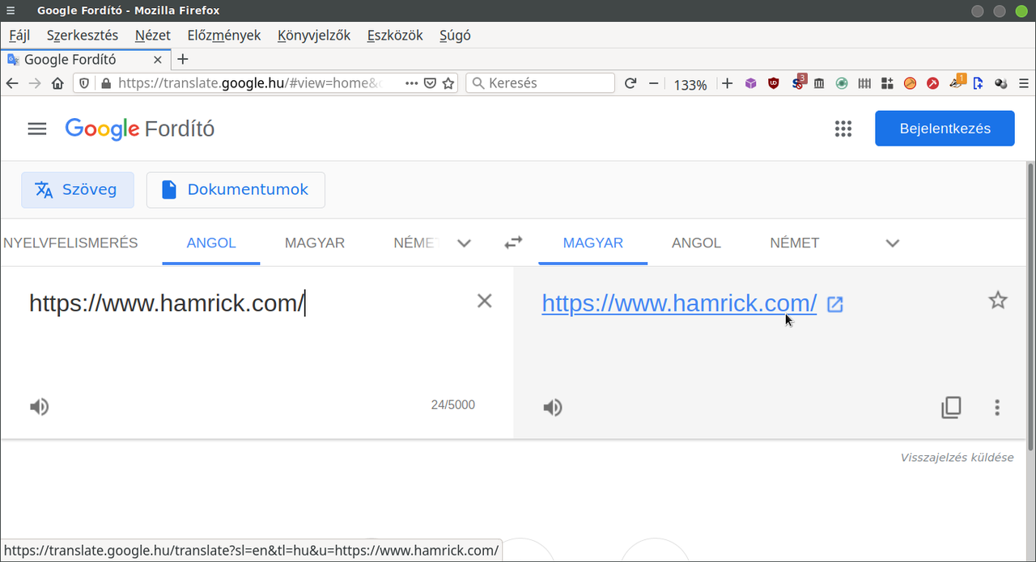Open the Wayback Machine pillar icon extension

[819, 83]
